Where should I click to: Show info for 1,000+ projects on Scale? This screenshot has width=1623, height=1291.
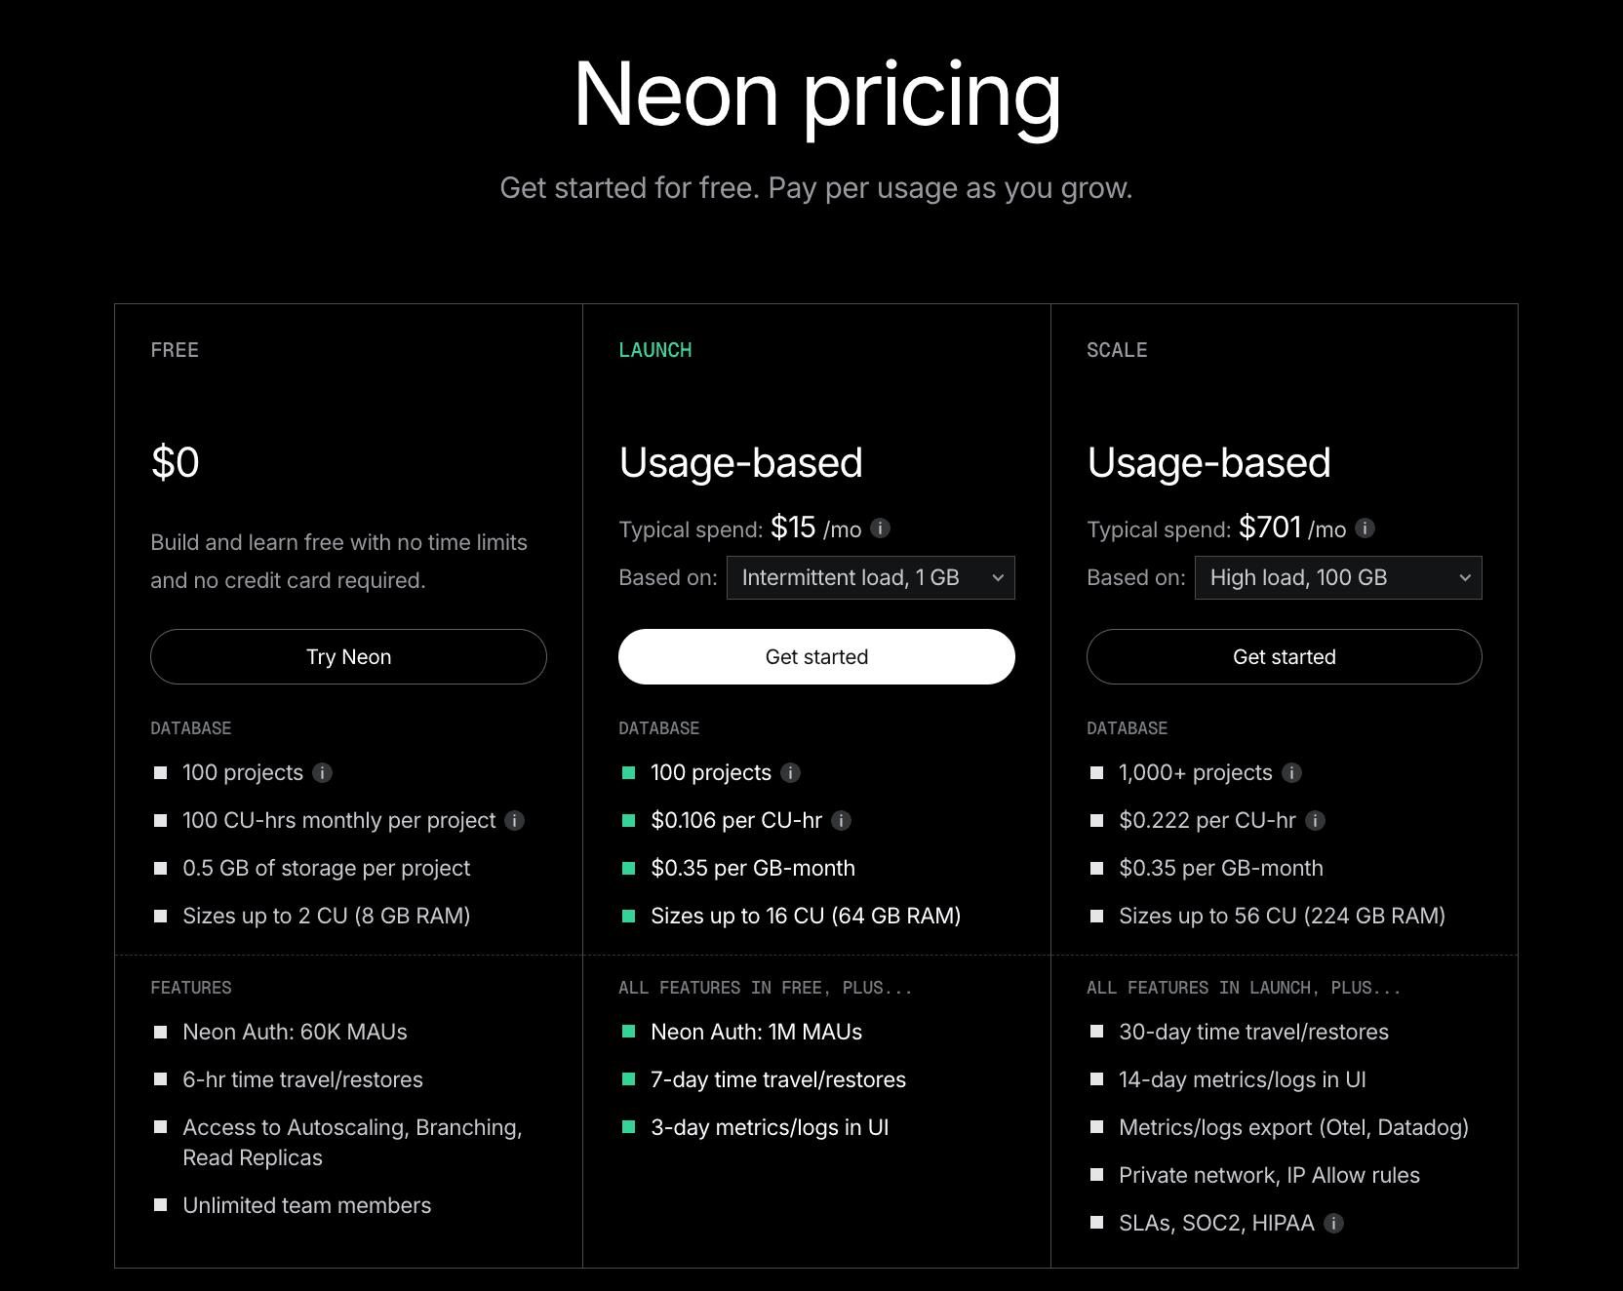(x=1291, y=772)
